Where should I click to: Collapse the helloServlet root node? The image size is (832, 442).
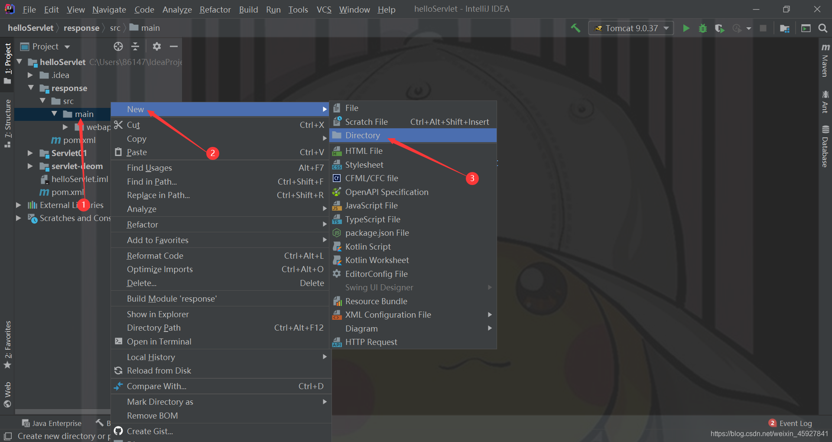click(19, 62)
